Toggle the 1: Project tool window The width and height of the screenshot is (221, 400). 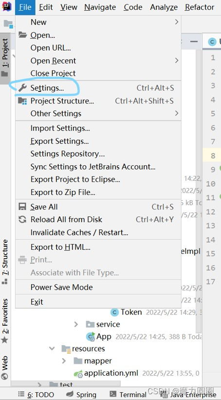(5, 58)
